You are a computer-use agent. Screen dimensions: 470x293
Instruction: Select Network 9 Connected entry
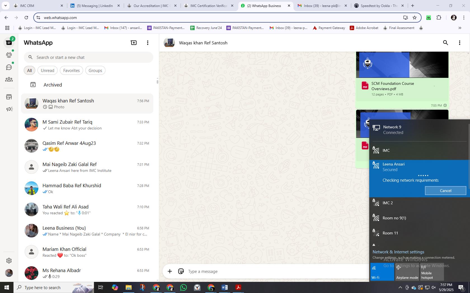[x=419, y=130]
